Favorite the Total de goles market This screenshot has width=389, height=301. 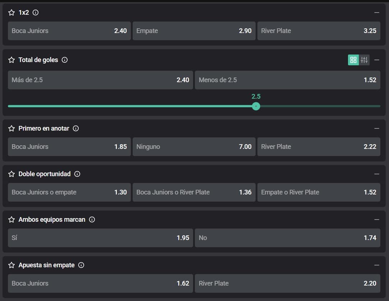tap(12, 60)
